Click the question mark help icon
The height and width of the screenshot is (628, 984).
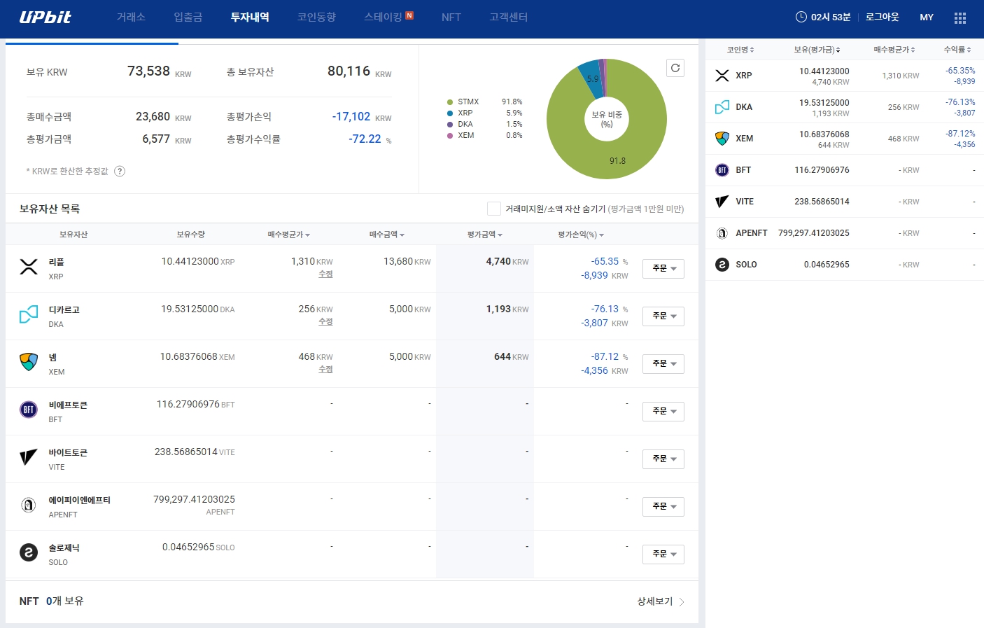pos(120,172)
